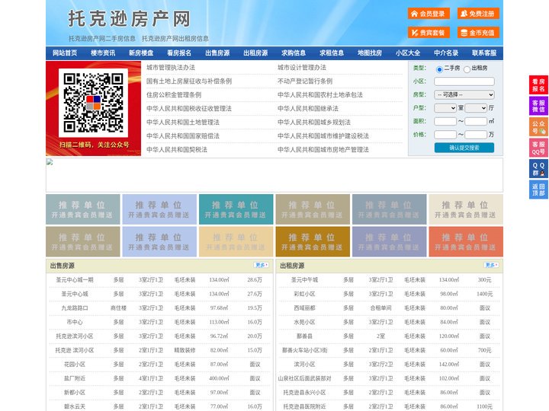Click 面积 maximum input field
Image resolution: width=549 pixels, height=411 pixels.
pyautogui.click(x=476, y=121)
